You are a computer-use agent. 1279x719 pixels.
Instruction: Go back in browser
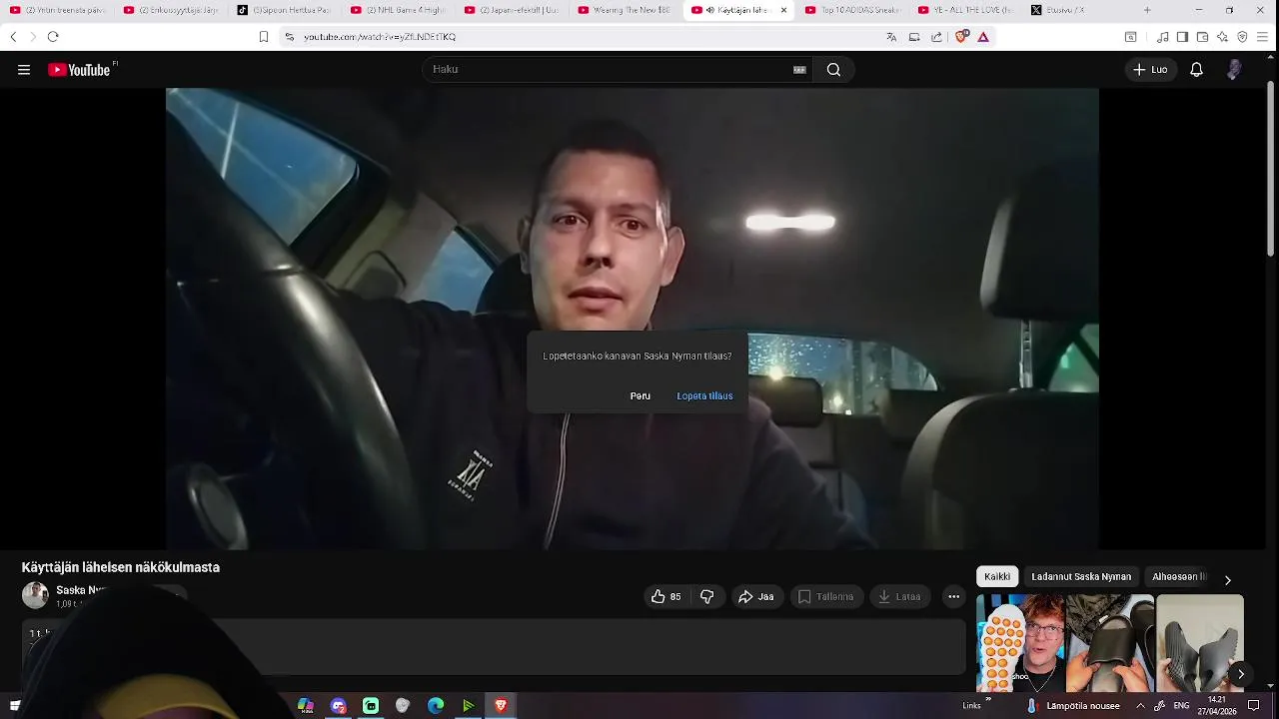click(x=13, y=37)
